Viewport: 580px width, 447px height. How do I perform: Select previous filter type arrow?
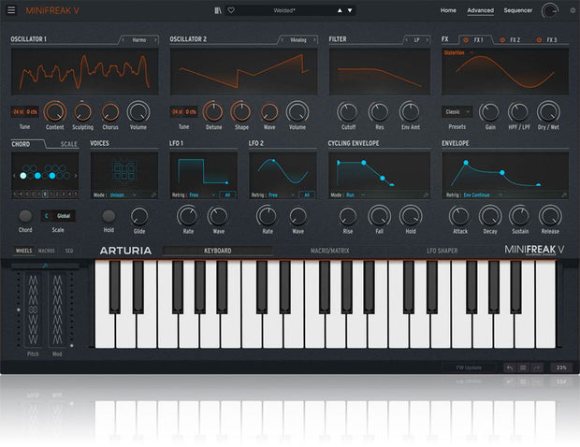coord(407,40)
